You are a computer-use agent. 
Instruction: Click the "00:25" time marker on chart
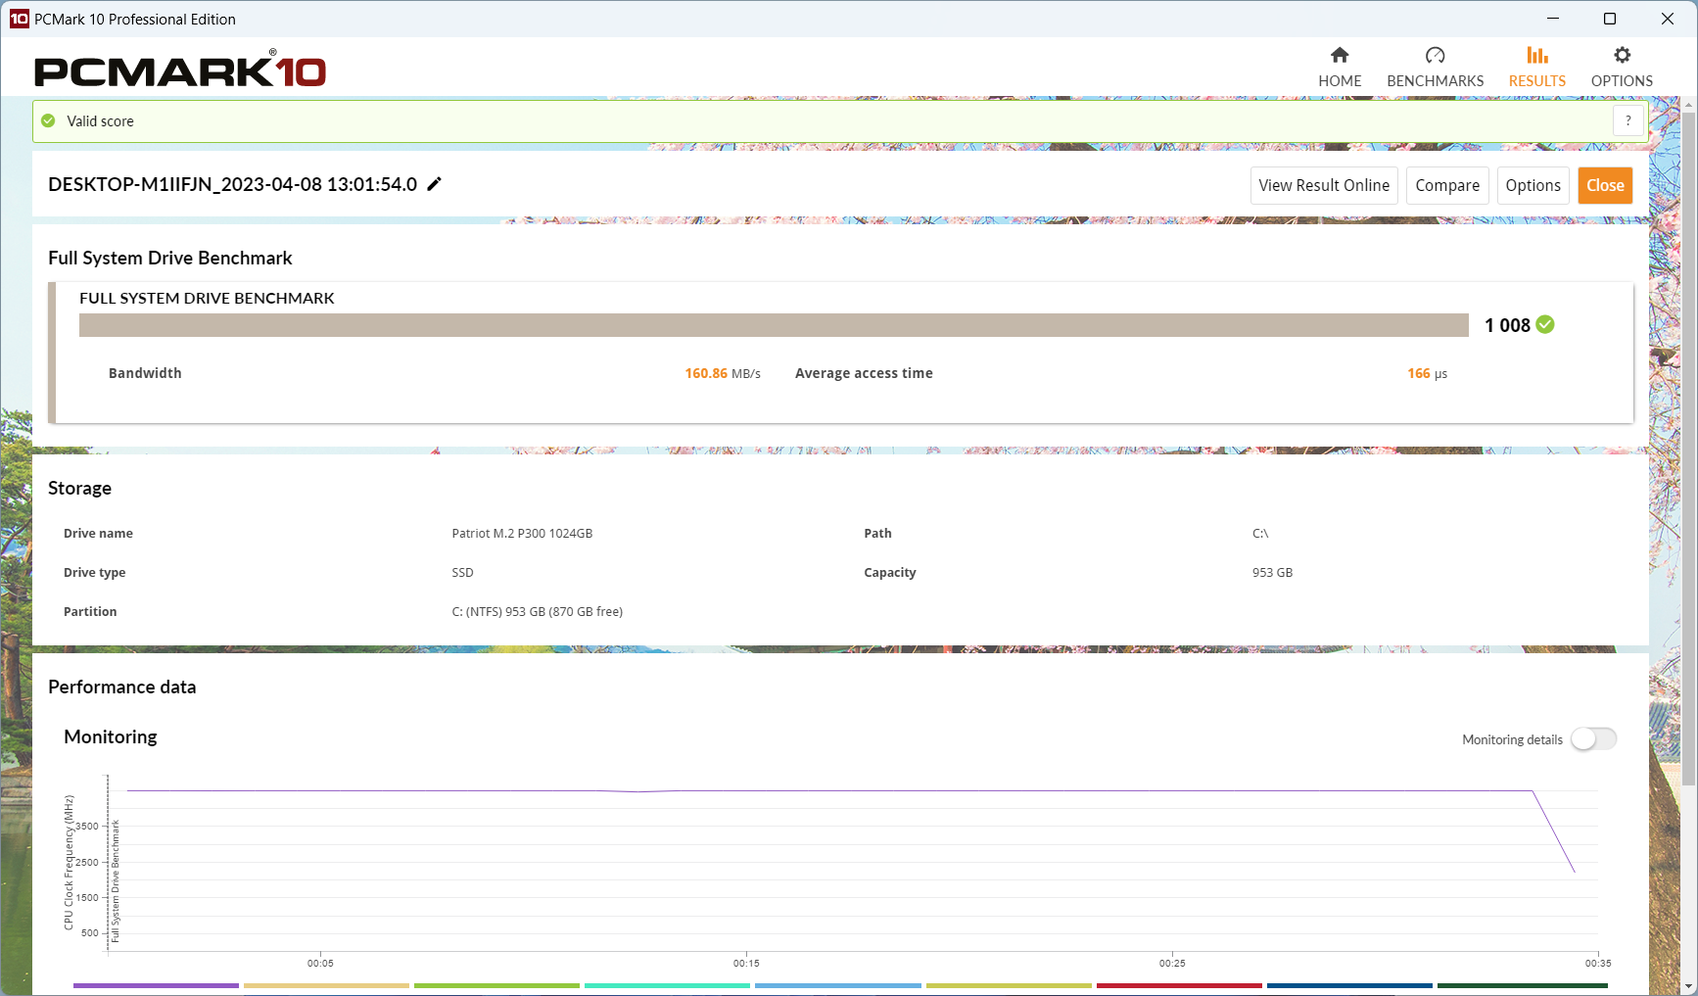click(1172, 964)
